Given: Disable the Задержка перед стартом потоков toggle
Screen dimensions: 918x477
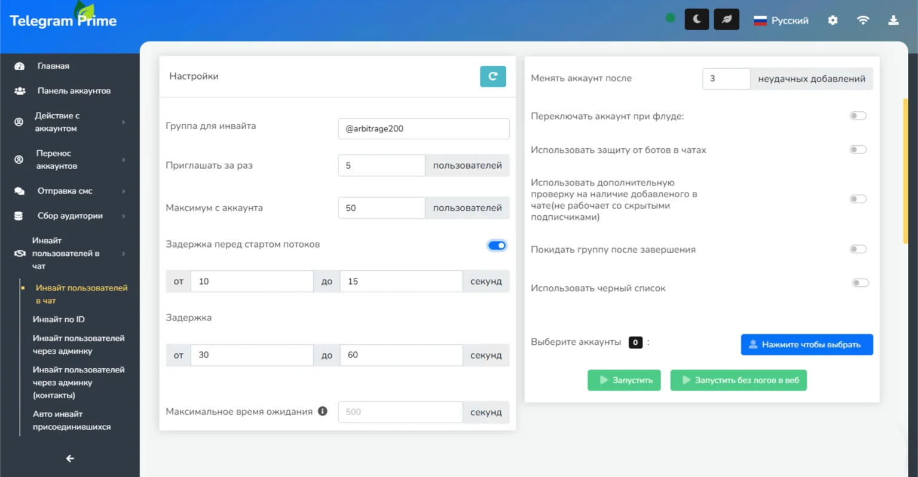Looking at the screenshot, I should point(497,245).
